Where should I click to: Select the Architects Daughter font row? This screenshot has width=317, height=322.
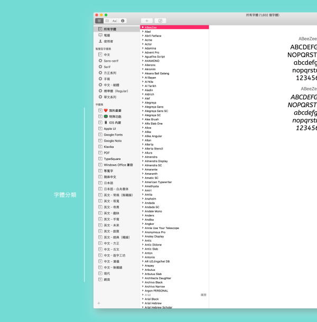point(174,278)
